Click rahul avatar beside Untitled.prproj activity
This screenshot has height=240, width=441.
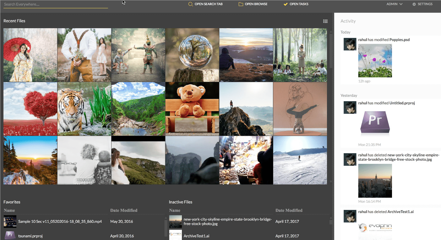click(350, 107)
